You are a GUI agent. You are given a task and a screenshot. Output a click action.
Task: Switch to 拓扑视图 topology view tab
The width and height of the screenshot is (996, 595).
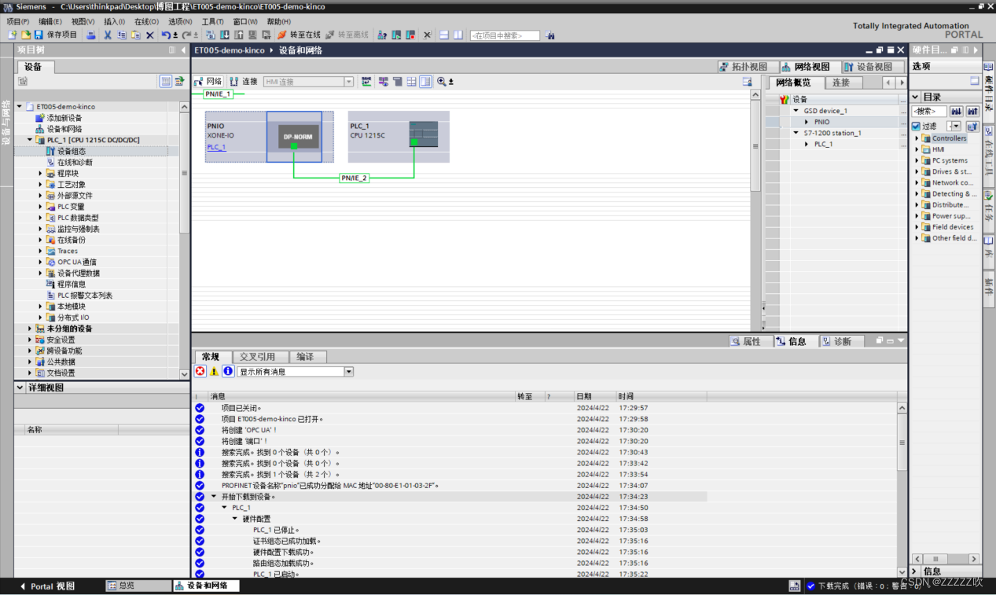coord(748,67)
